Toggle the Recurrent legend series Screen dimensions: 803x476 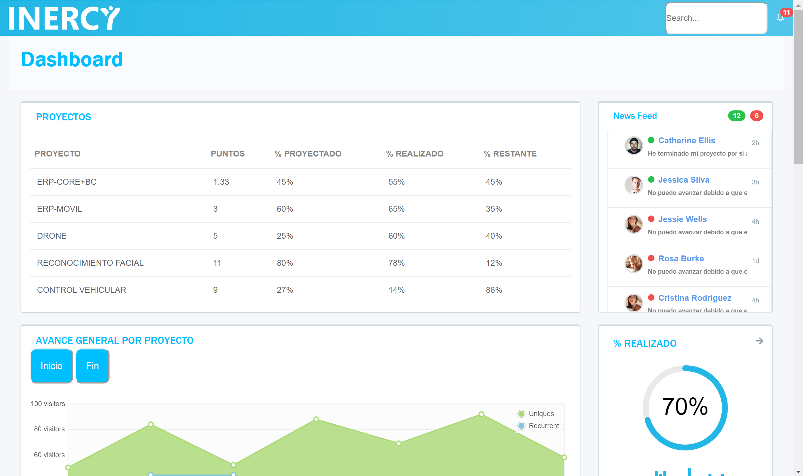(x=543, y=426)
